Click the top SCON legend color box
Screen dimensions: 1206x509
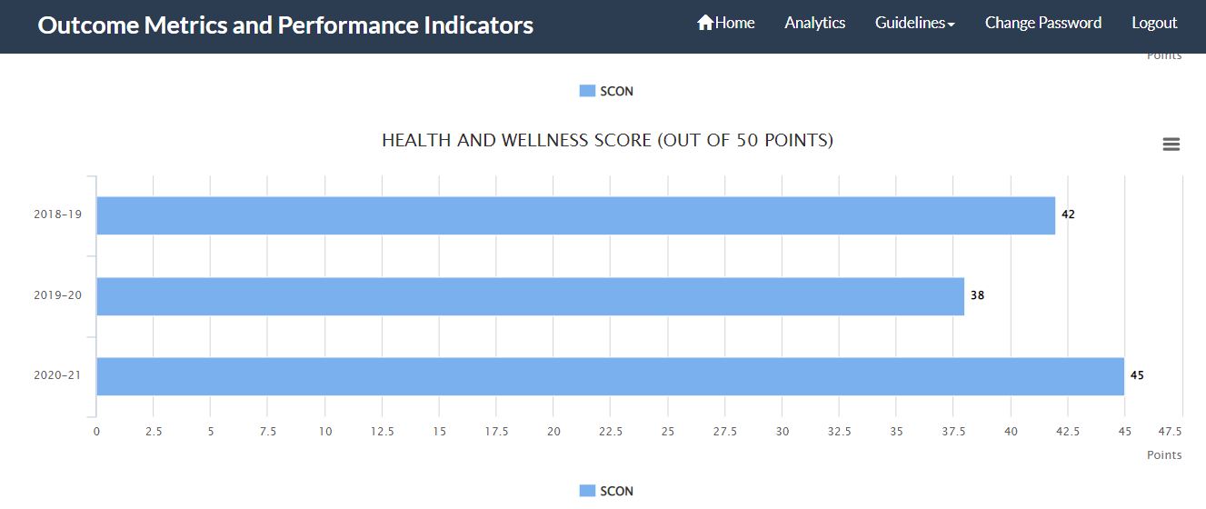coord(587,91)
